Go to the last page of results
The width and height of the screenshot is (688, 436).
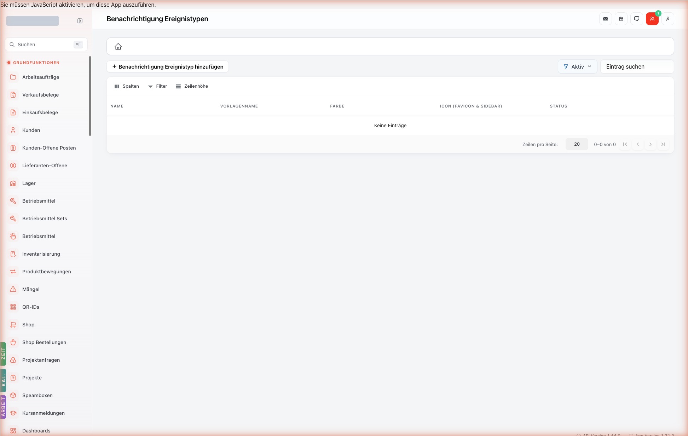coord(663,144)
